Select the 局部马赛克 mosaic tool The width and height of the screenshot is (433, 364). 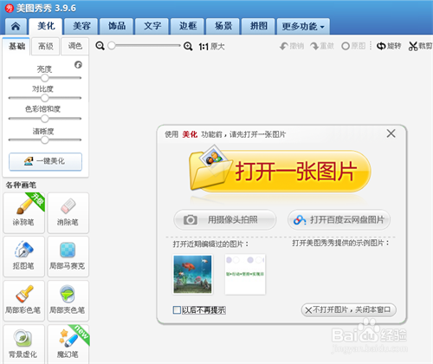(x=68, y=257)
